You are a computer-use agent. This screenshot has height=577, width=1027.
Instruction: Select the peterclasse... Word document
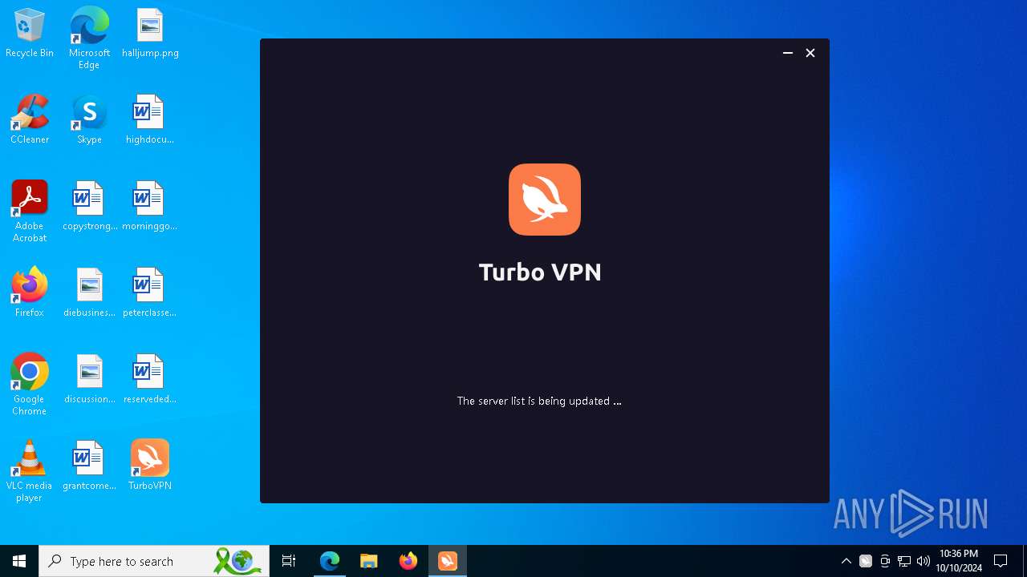coord(150,293)
